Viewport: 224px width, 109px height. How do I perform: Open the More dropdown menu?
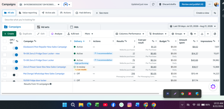[89, 34]
